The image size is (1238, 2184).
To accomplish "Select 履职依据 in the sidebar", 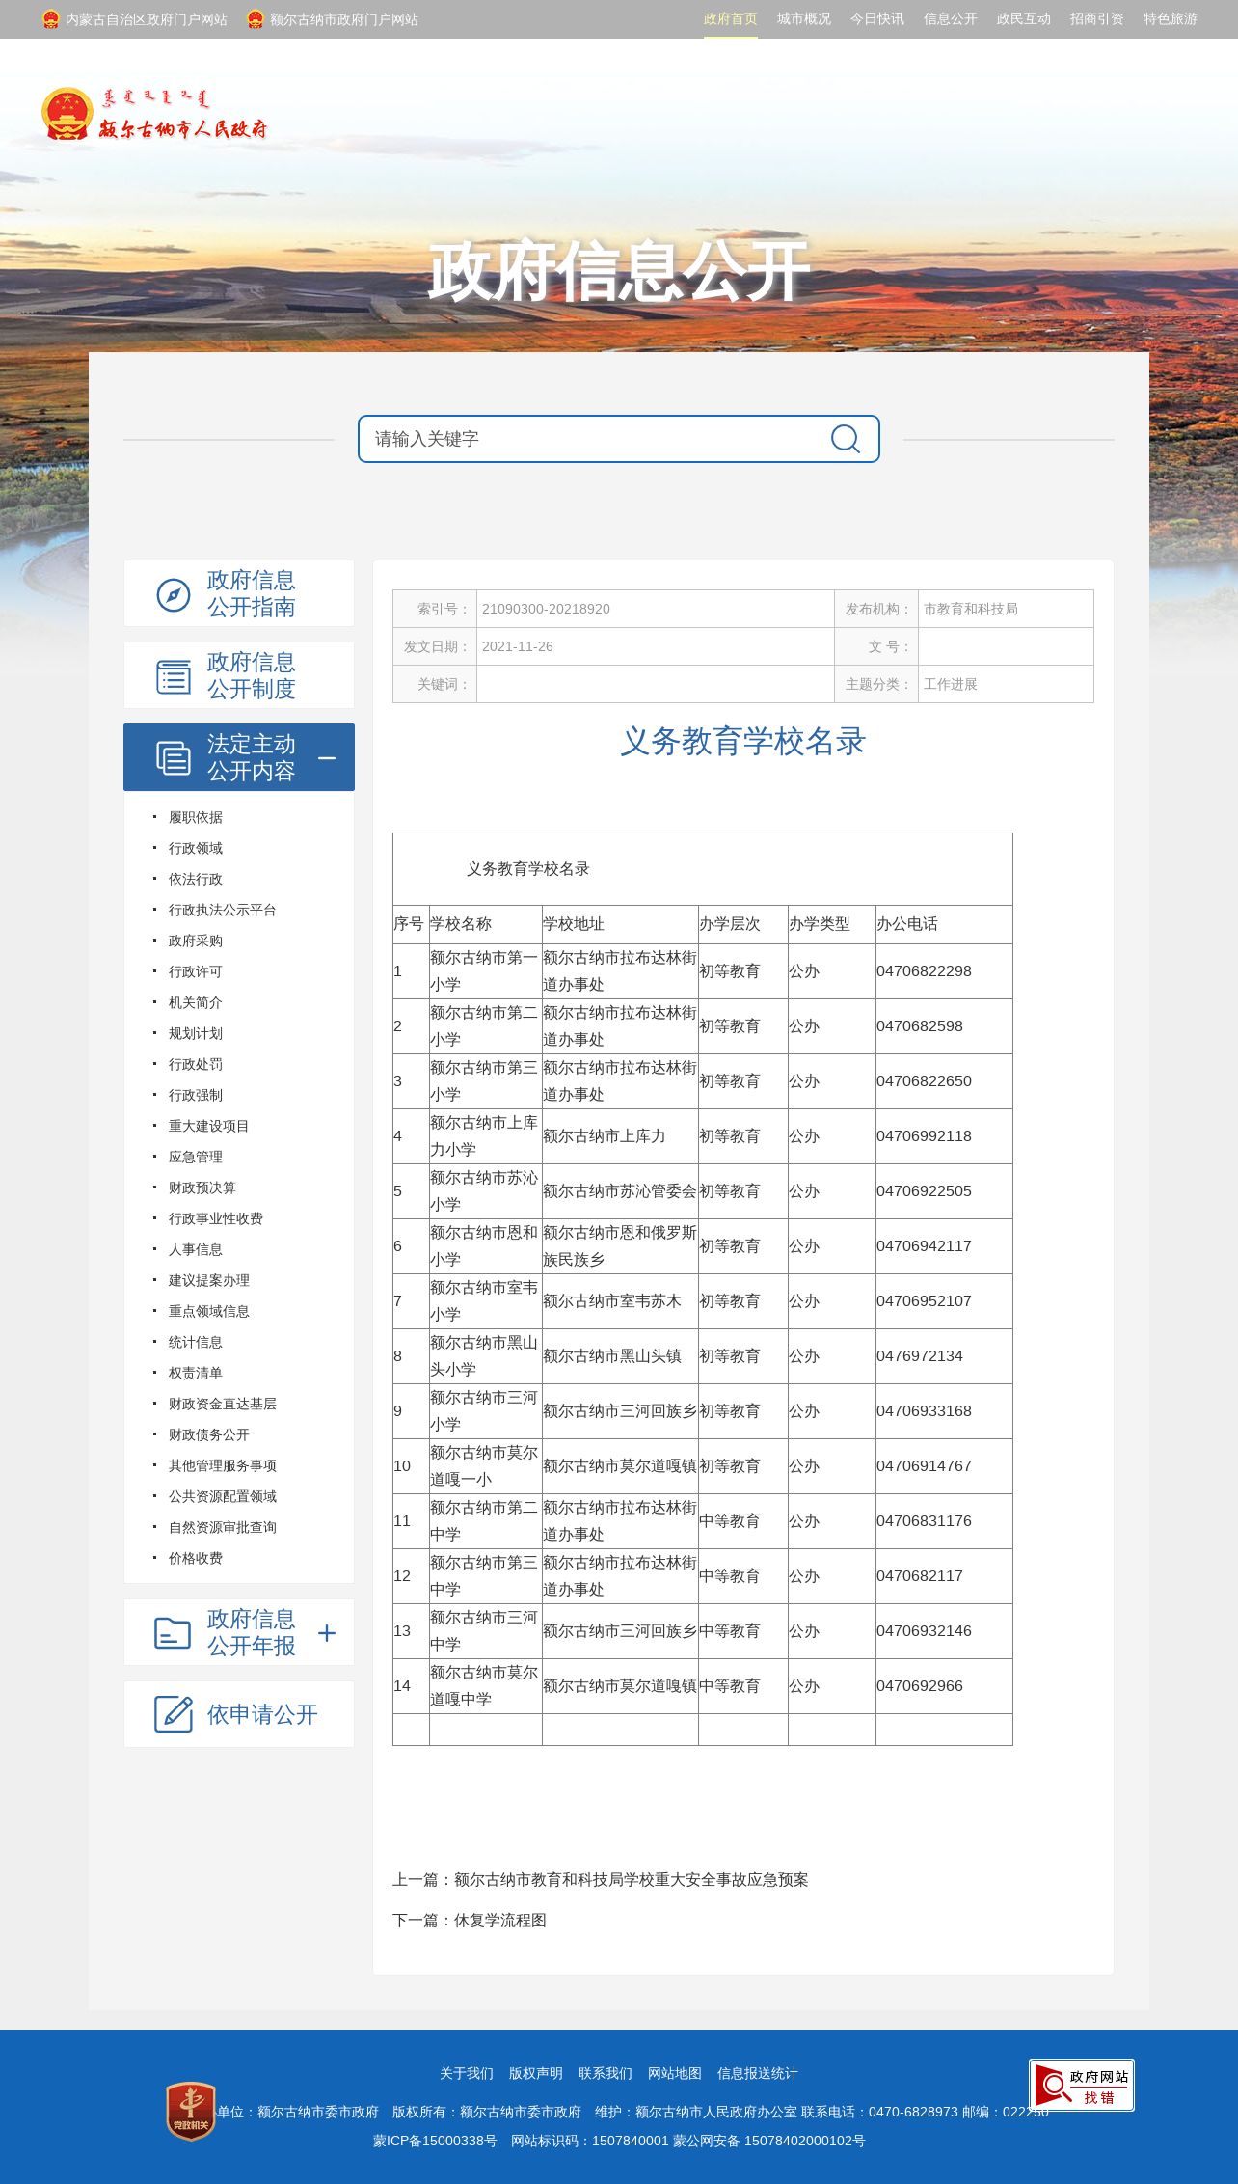I will point(196,817).
